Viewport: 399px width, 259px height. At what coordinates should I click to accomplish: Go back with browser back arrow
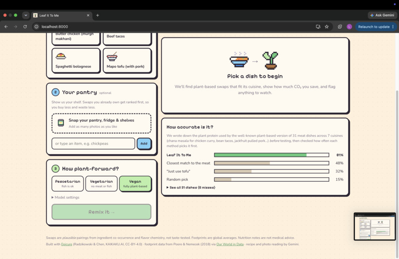pyautogui.click(x=6, y=26)
